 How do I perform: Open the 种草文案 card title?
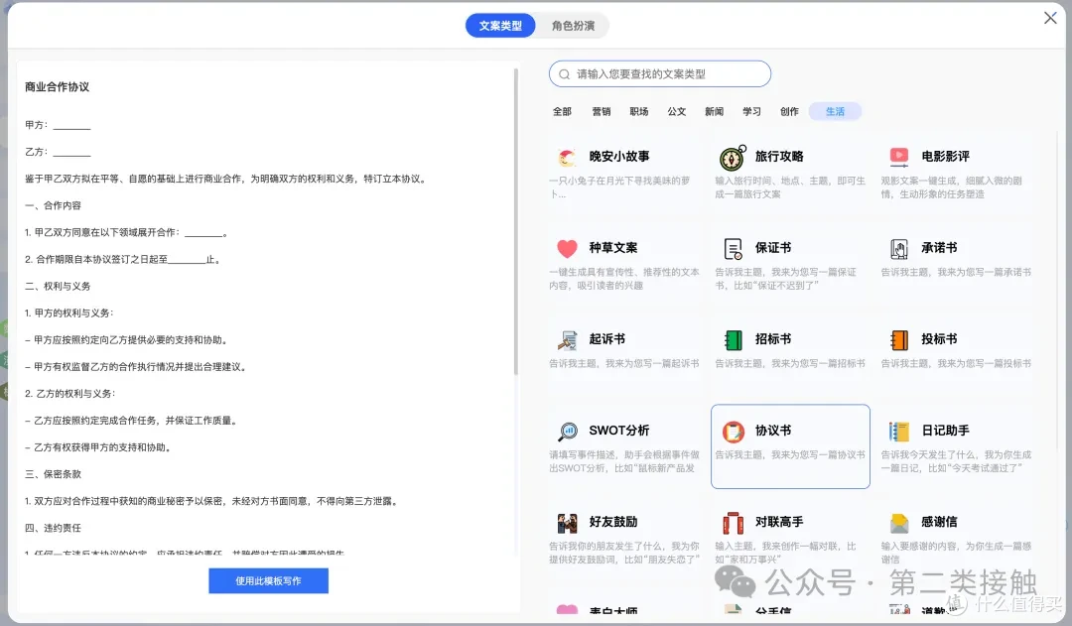pos(612,248)
